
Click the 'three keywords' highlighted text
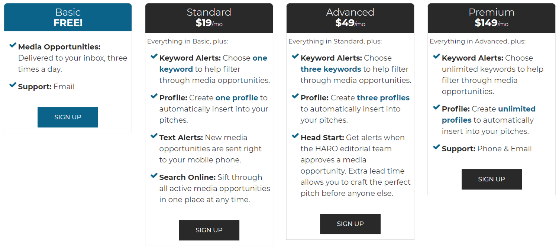331,69
